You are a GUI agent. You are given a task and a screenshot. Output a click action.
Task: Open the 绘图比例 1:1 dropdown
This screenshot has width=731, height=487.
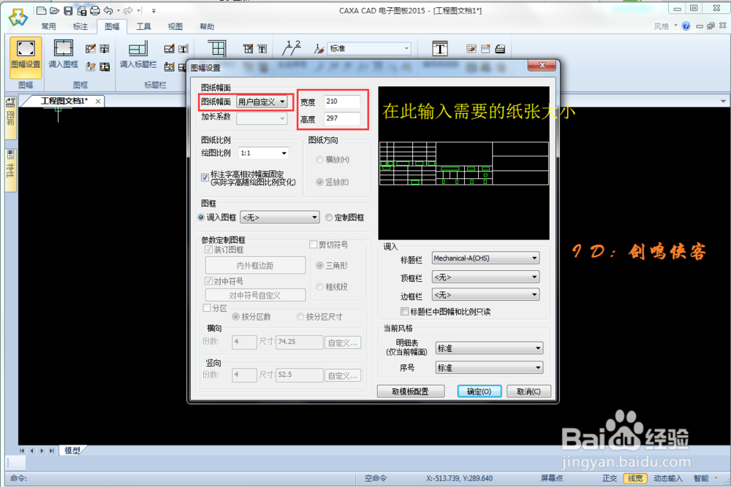pos(263,153)
